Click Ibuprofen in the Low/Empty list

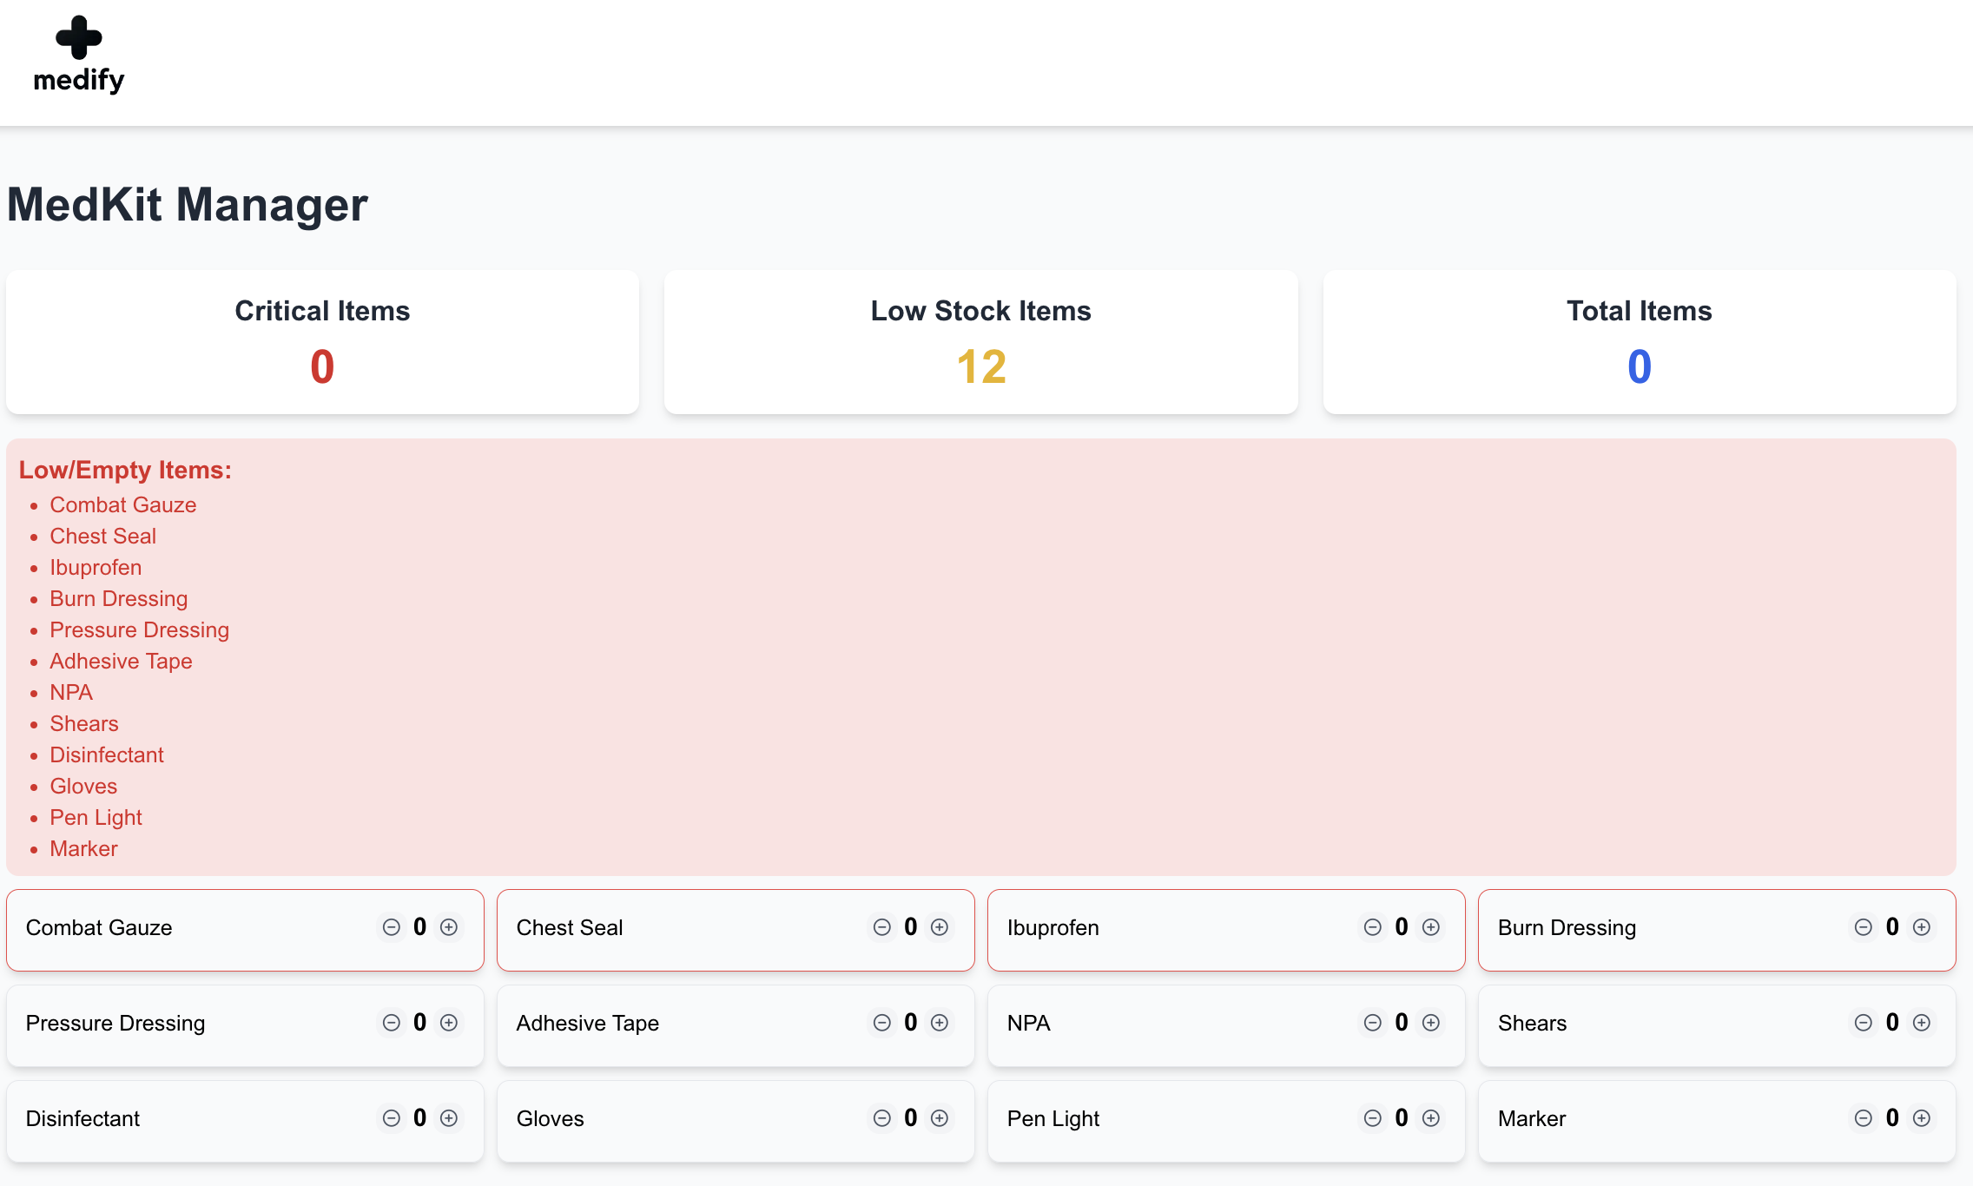tap(96, 568)
